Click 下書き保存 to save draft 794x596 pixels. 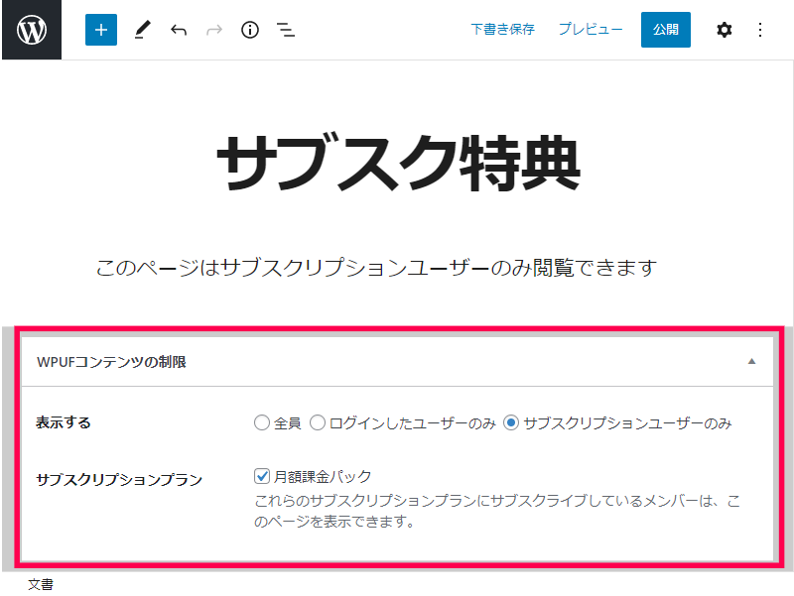click(x=503, y=30)
